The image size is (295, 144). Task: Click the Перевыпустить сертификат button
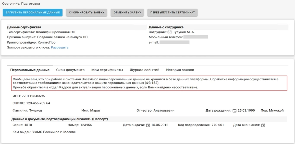click(172, 13)
